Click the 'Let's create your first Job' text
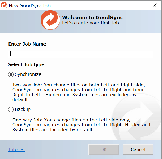Image resolution: width=162 pixels, height=159 pixels. [90, 23]
